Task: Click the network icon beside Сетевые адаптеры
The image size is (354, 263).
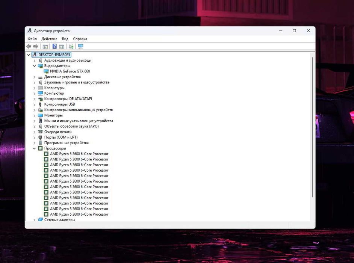Action: point(41,220)
